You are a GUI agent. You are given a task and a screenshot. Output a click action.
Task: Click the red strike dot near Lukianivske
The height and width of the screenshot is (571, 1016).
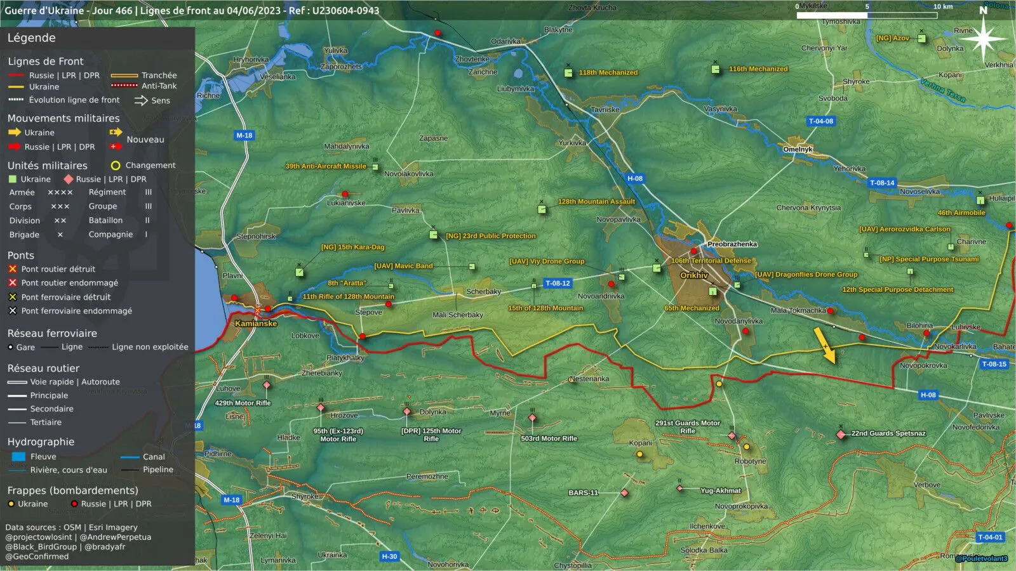345,194
